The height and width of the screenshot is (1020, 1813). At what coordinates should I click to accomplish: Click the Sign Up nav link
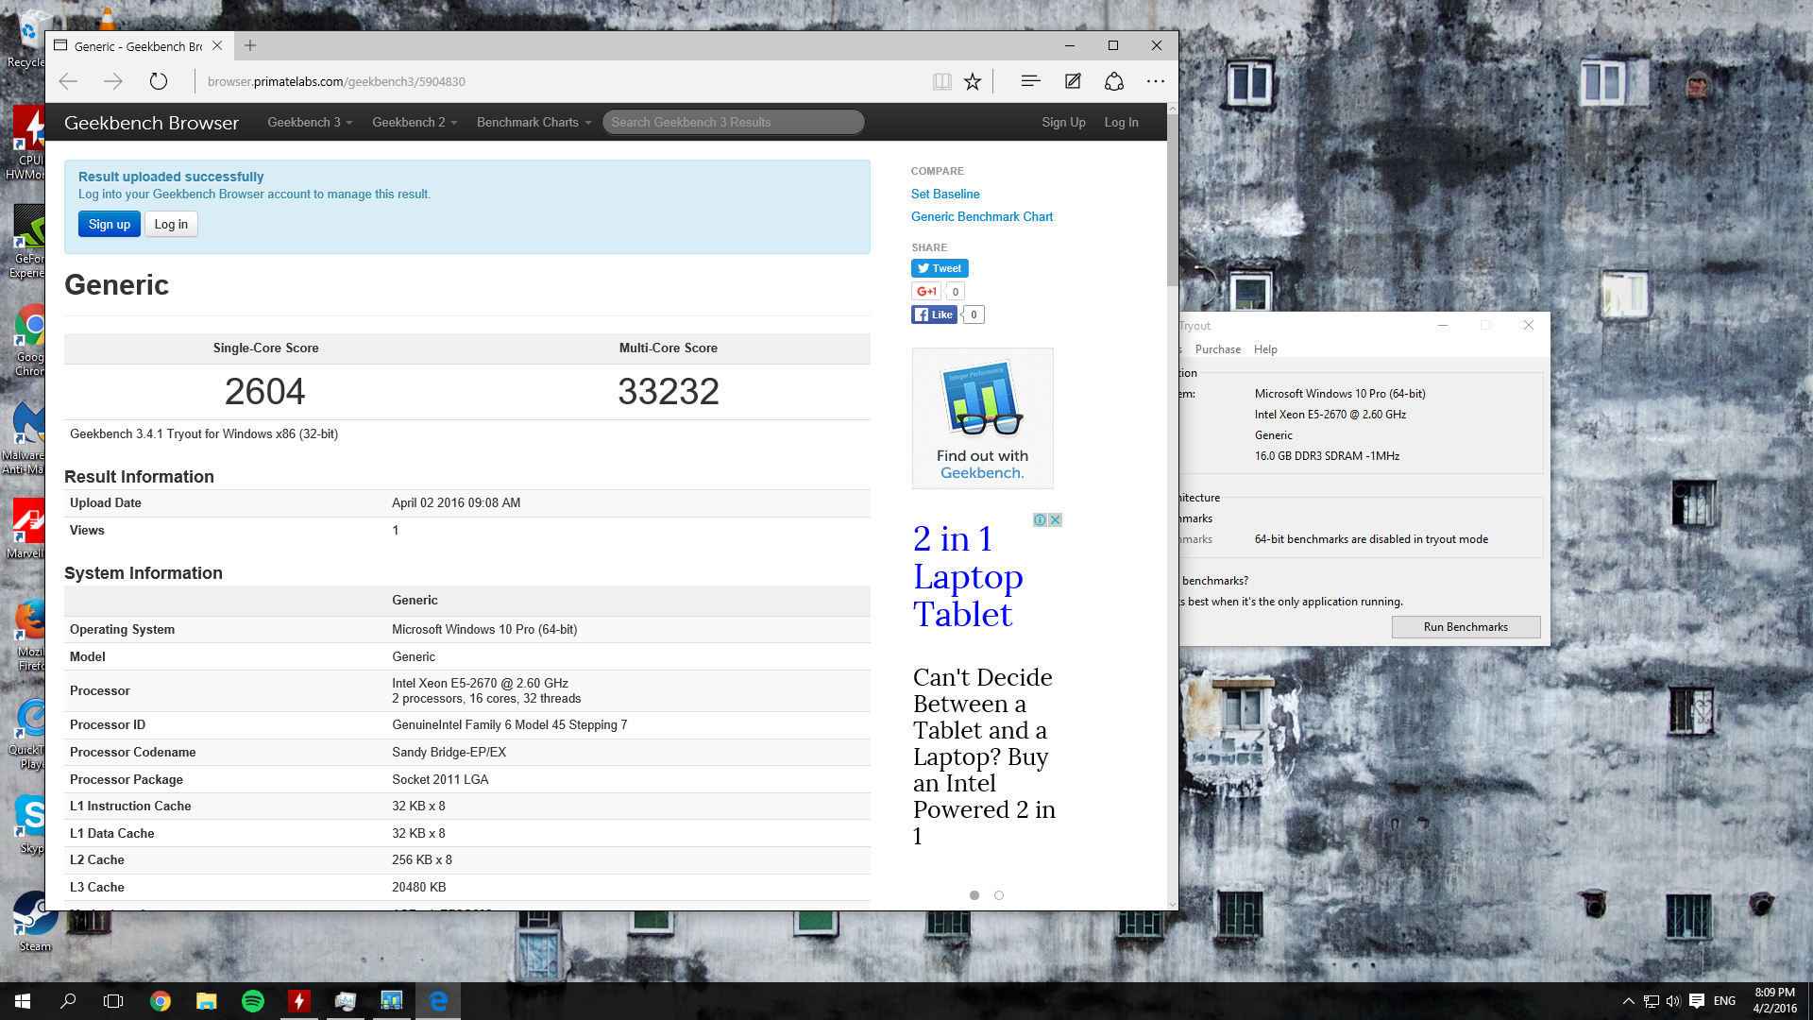click(x=1063, y=122)
